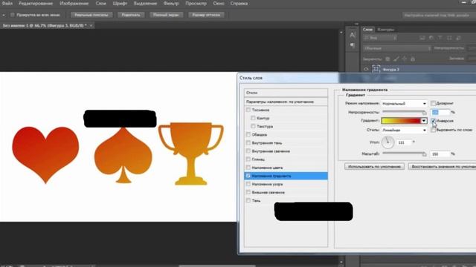Open the Выделение menu
This screenshot has width=476, height=267.
pyautogui.click(x=146, y=4)
